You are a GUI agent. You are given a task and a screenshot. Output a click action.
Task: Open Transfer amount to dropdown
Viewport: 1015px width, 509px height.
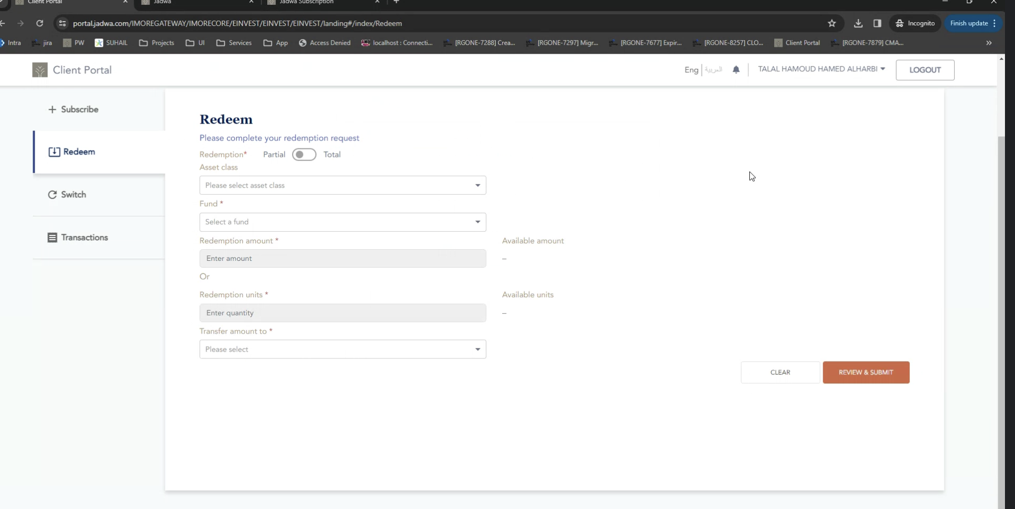coord(343,350)
